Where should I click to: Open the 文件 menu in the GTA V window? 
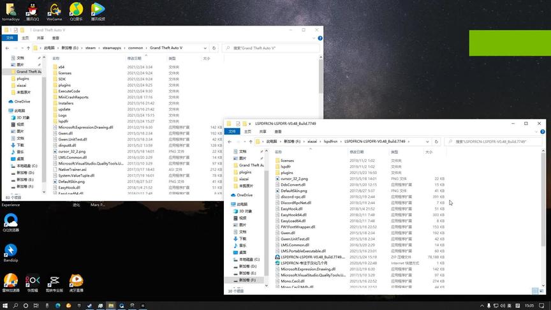click(10, 38)
